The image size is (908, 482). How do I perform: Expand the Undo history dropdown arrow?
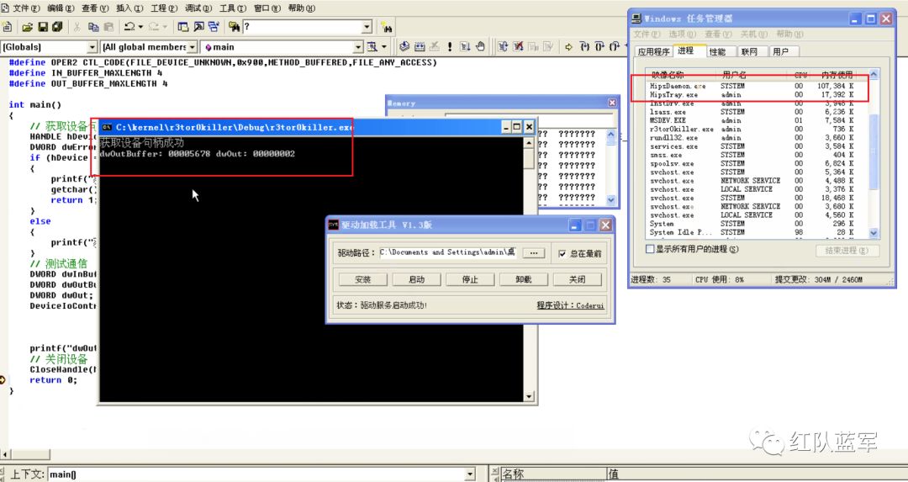[x=140, y=27]
